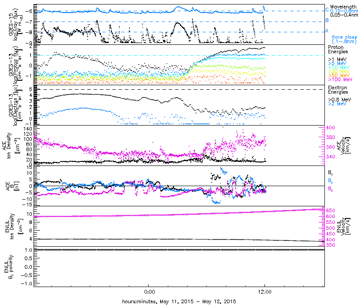Click the Bx magnetic field legend label
This screenshot has width=358, height=305.
pos(330,173)
